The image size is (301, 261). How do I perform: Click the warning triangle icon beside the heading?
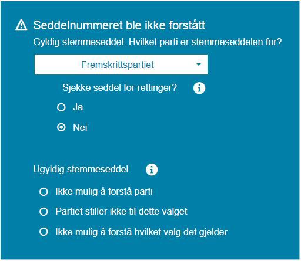[x=21, y=25]
